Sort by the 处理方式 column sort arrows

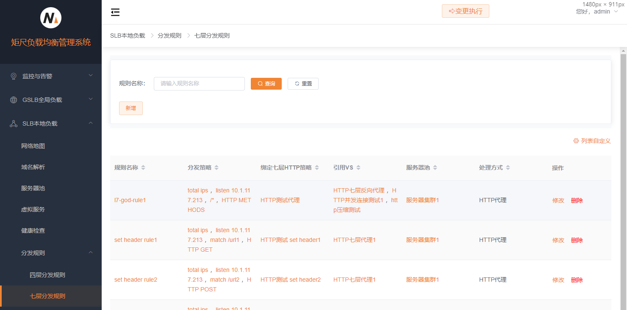(508, 168)
